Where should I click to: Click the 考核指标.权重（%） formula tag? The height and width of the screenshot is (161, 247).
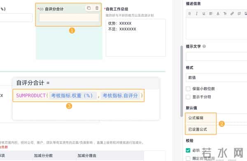[x=72, y=96]
